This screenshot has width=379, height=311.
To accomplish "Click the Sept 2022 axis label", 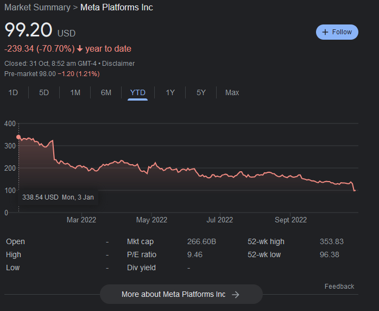I will tap(291, 220).
